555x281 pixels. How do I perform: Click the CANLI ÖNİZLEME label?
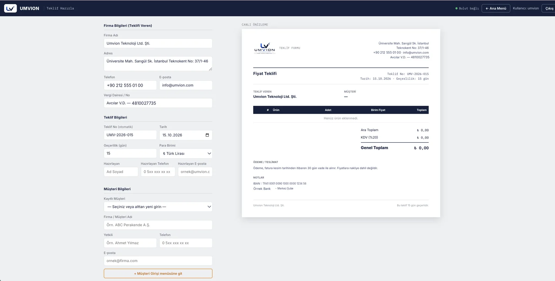(x=255, y=25)
